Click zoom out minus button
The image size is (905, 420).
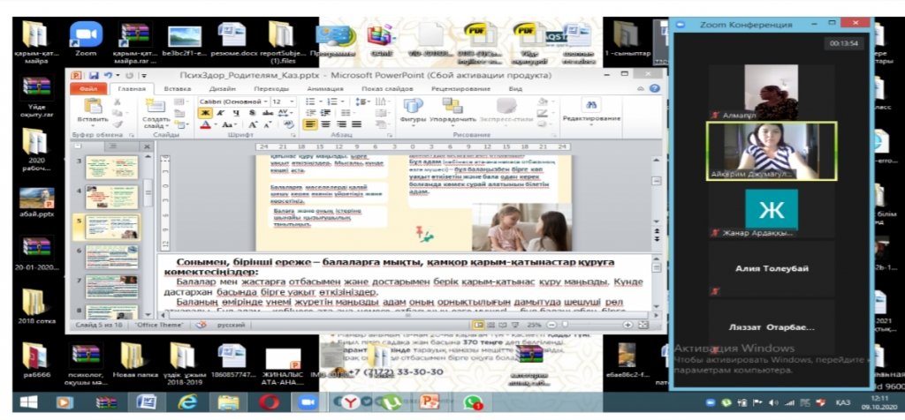pos(553,325)
